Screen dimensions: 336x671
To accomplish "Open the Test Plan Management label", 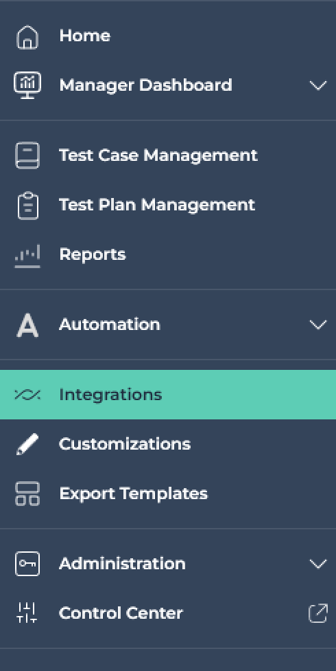I will click(x=157, y=205).
